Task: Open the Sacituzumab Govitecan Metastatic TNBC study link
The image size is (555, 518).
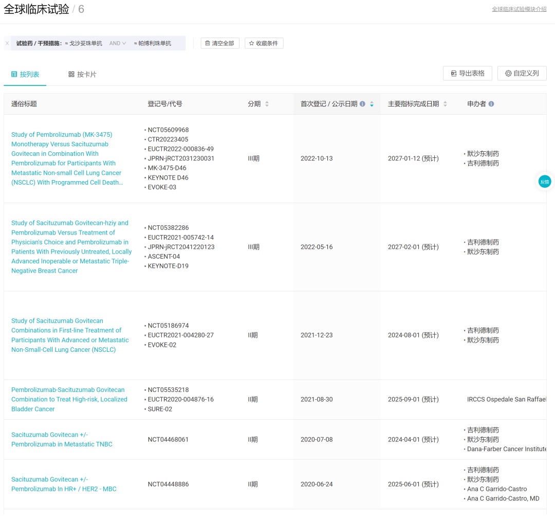Action: pyautogui.click(x=62, y=439)
